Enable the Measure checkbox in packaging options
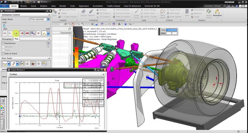The image size is (248, 133). point(3,47)
